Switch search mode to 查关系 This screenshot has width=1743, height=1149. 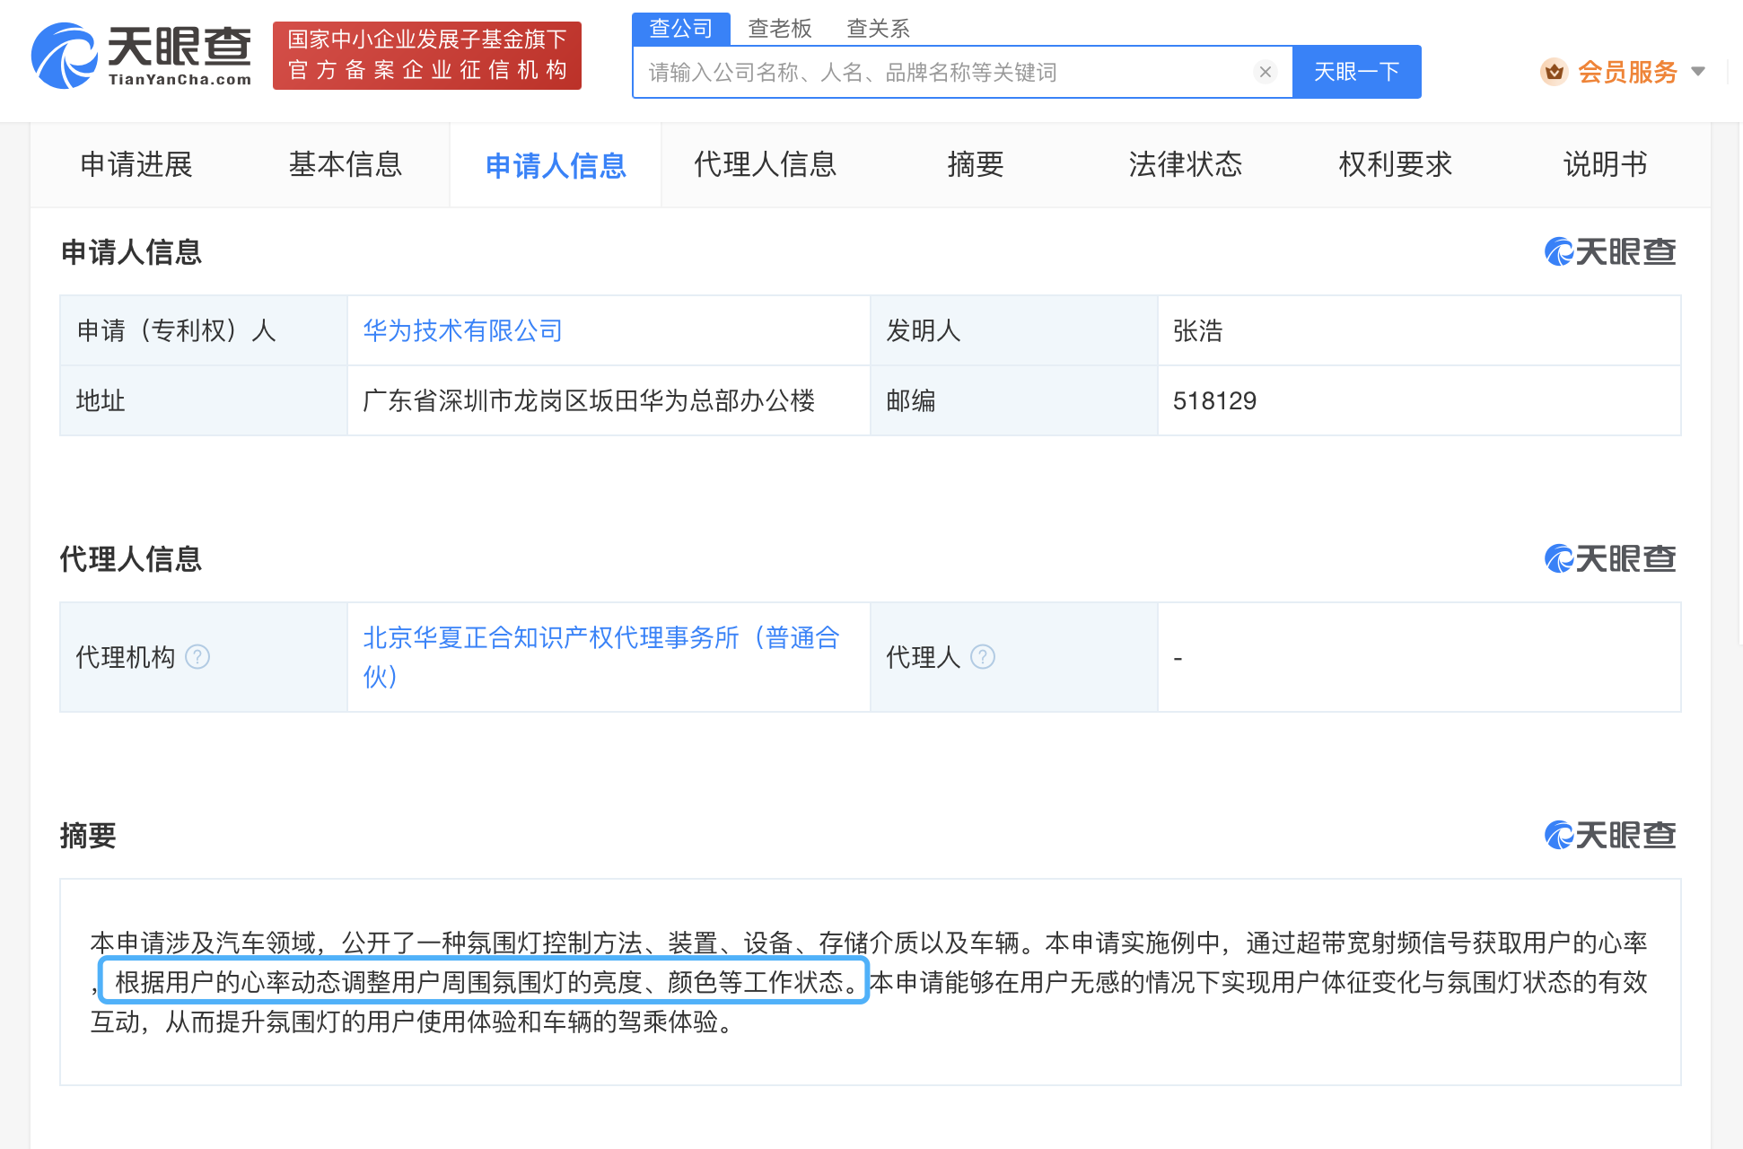pyautogui.click(x=877, y=28)
